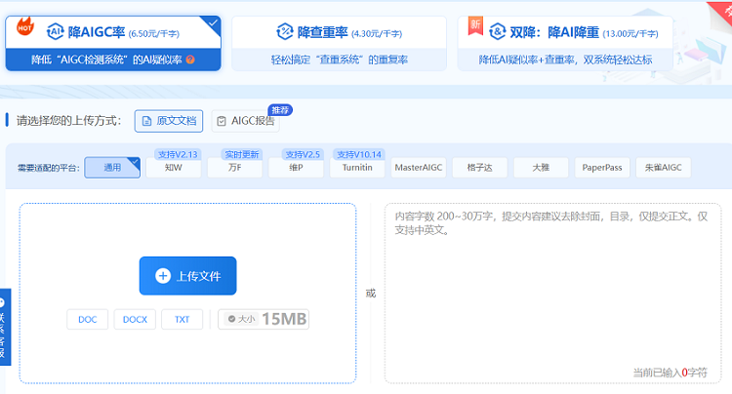
Task: Select the 大雅 platform option
Action: [x=541, y=168]
